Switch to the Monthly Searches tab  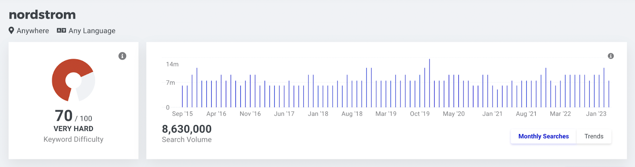click(543, 136)
